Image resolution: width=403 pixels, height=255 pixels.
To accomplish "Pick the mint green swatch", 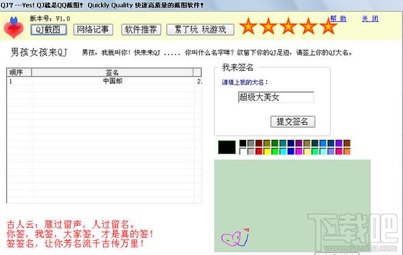I will (315, 151).
